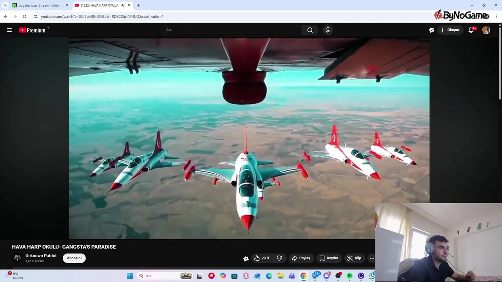Open Microsoft Copilot from the taskbar
This screenshot has height=282, width=502.
click(223, 276)
